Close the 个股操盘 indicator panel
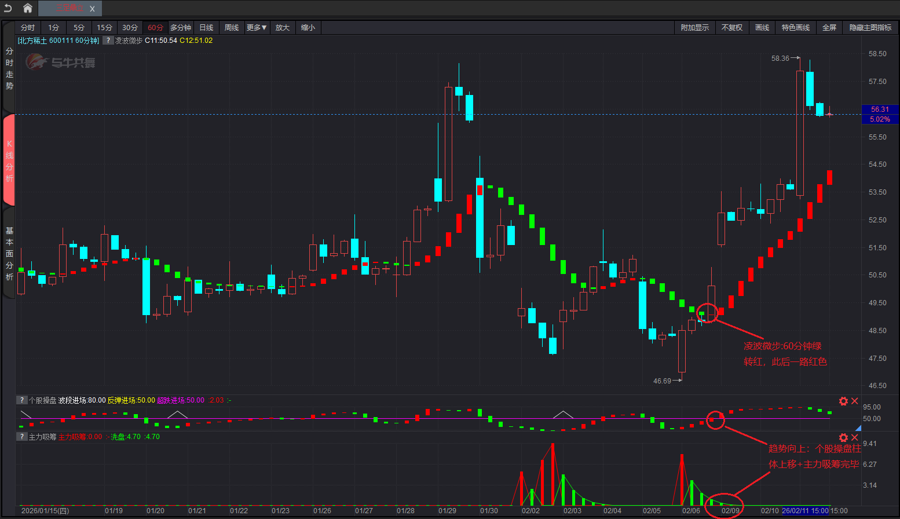This screenshot has width=900, height=519. coord(855,401)
